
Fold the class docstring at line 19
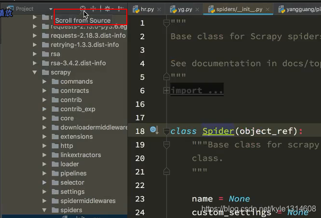167,145
